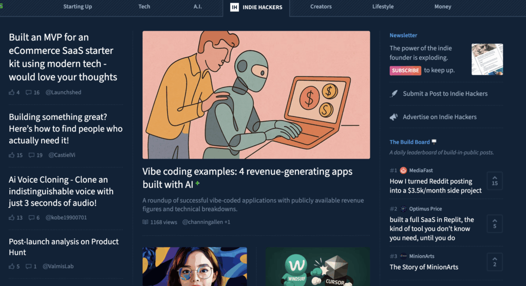Click the MinionArts author name
The width and height of the screenshot is (526, 286).
(x=422, y=256)
